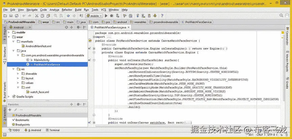Expand the drawable folder
The height and width of the screenshot is (139, 292).
18,74
